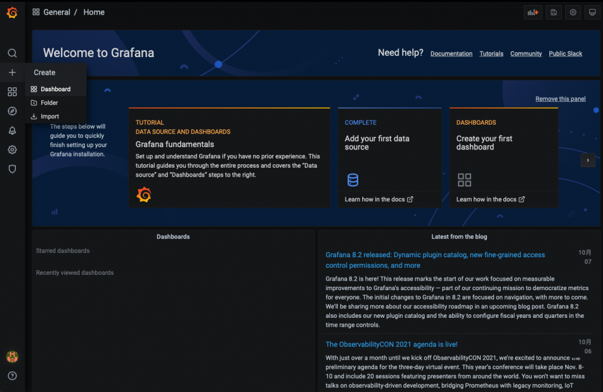
Task: Click the grid icon beside General breadcrumb
Action: tap(36, 12)
